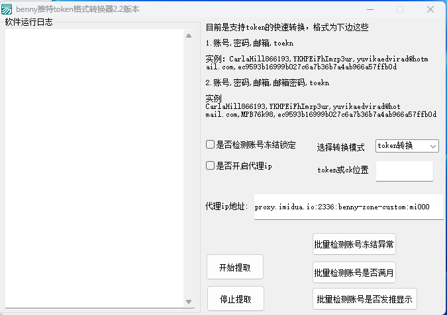Click the log scrollbar up arrow

(x=189, y=36)
